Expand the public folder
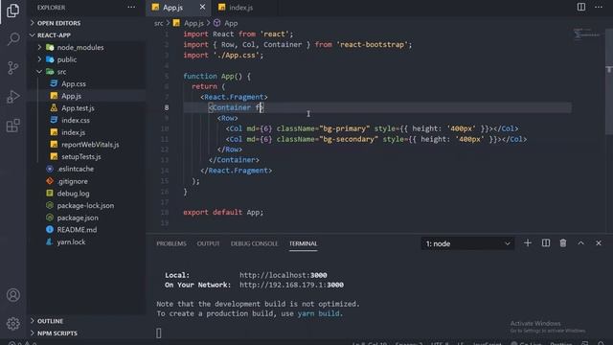 (x=86, y=59)
